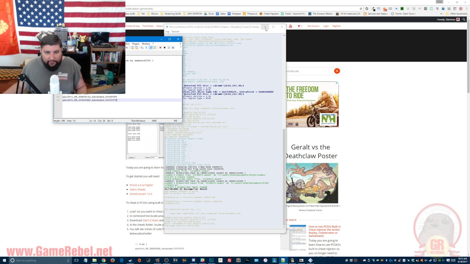470x264 pixels.
Task: Open the My Account link
Action: pyautogui.click(x=314, y=26)
